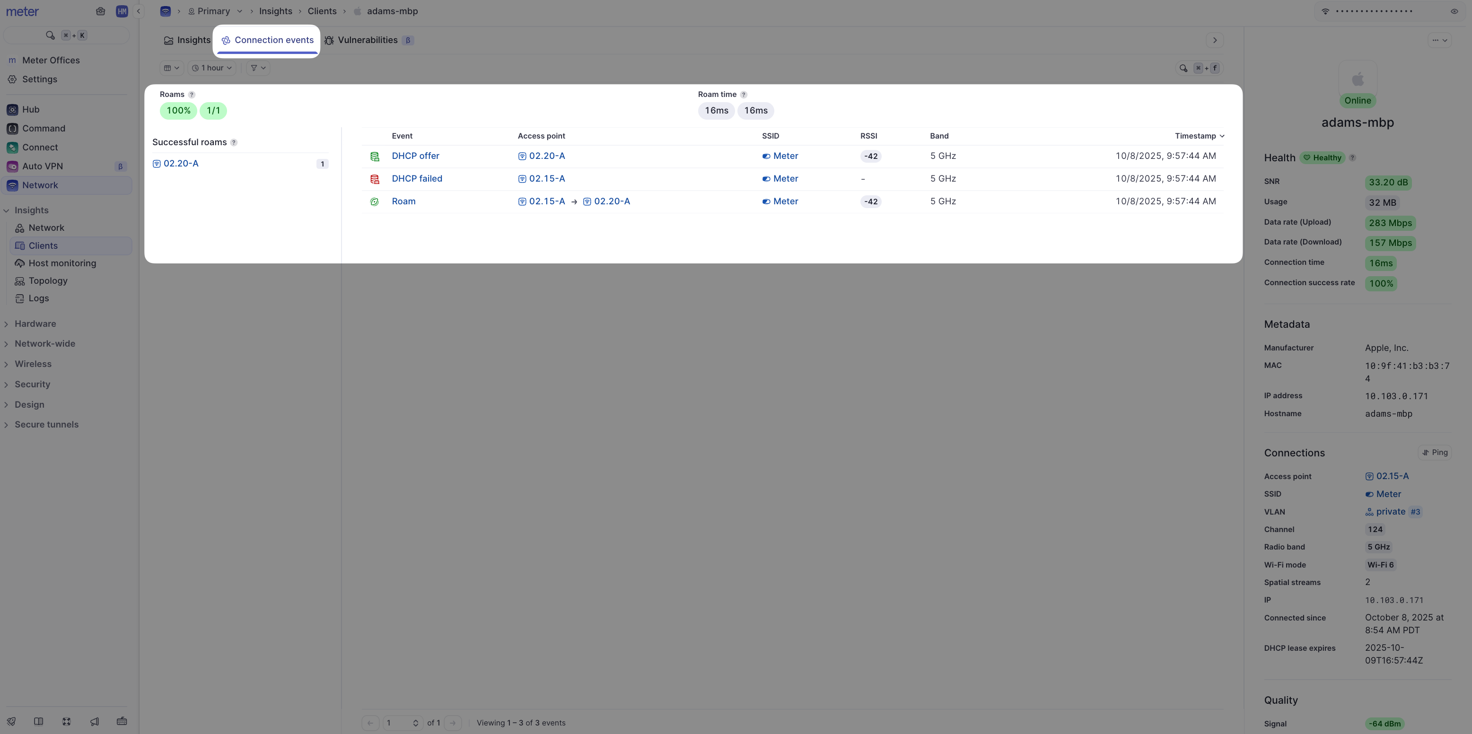Expand the Hardware section in the sidebar

click(x=35, y=324)
